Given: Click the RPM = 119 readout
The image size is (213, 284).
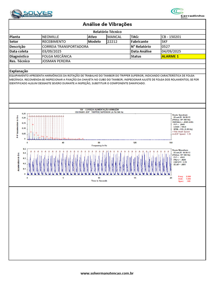Looking at the screenshot, I should 183,129.
